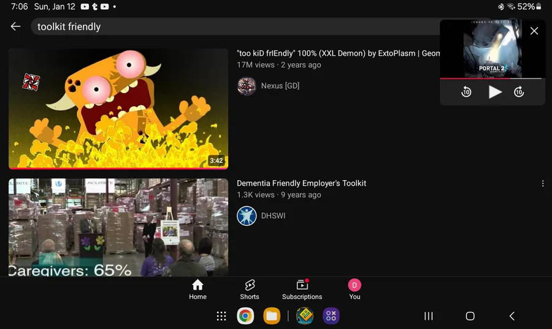The width and height of the screenshot is (552, 329).
Task: Skip forward 10 seconds in the miniplayer
Action: click(519, 92)
